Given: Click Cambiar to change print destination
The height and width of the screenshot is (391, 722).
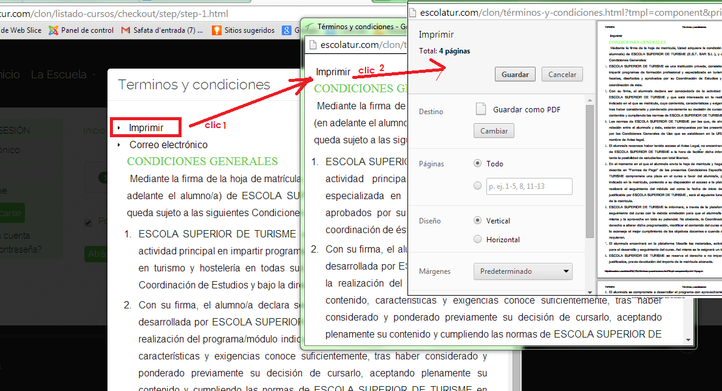Looking at the screenshot, I should (x=494, y=131).
